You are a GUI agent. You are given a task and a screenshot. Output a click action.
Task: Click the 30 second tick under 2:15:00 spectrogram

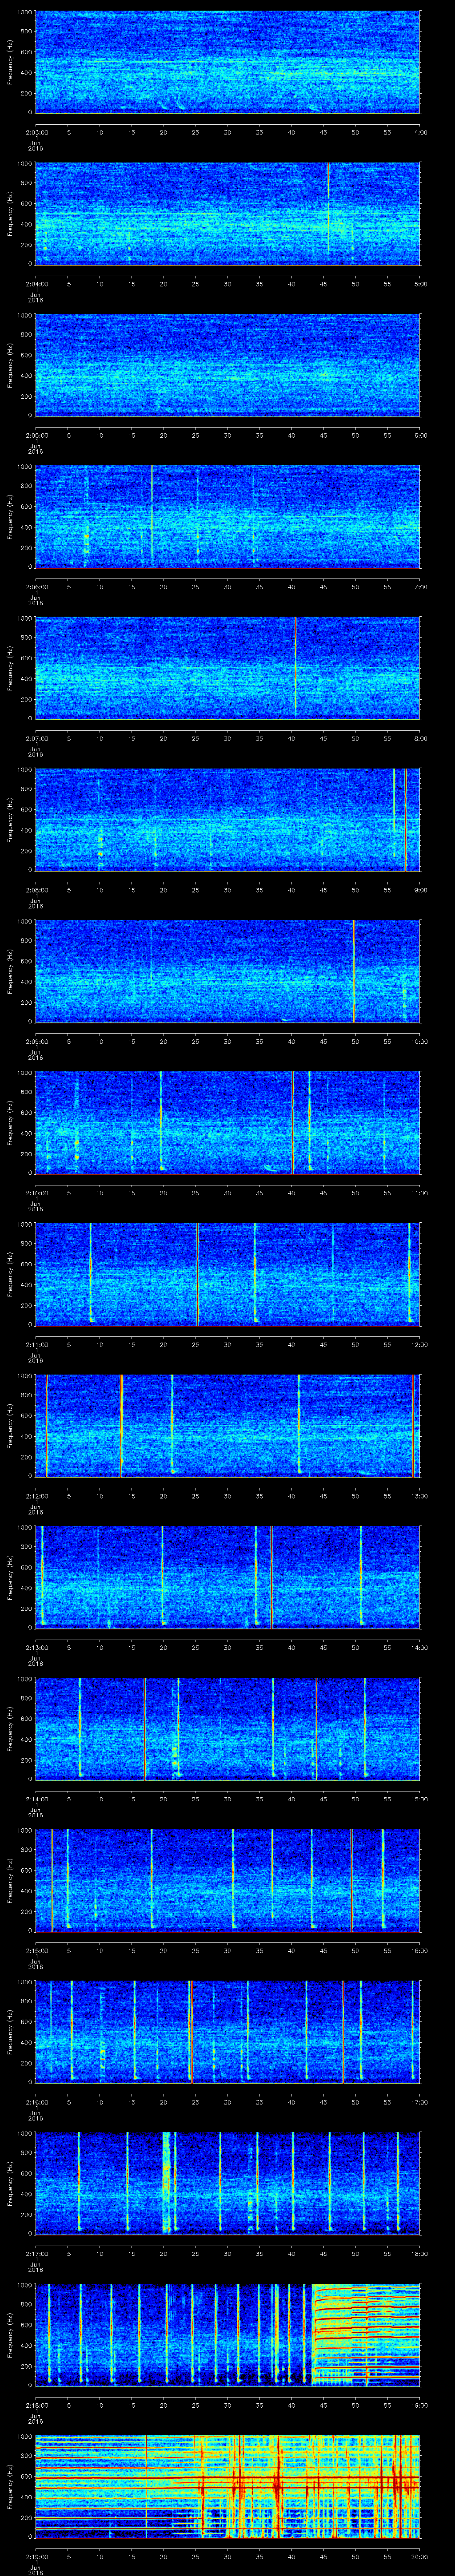[228, 1951]
